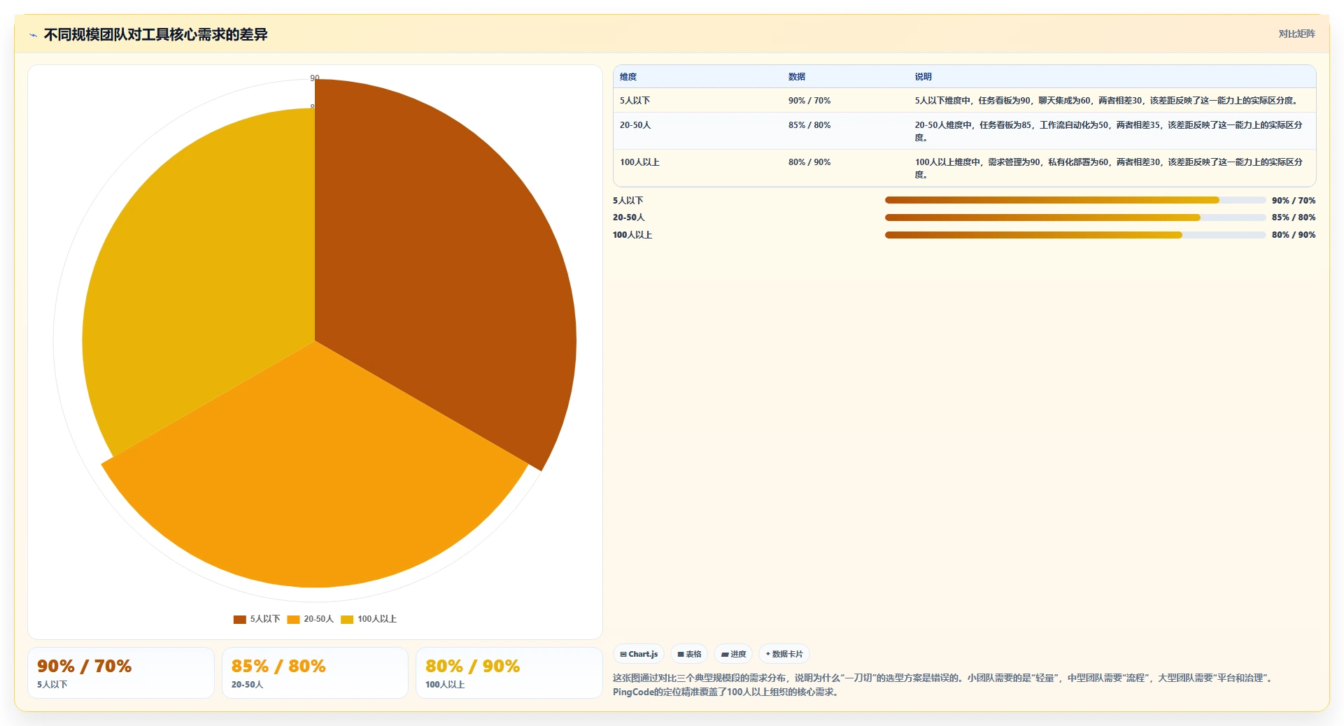The image size is (1344, 726).
Task: Click the 数据 column header
Action: point(797,77)
